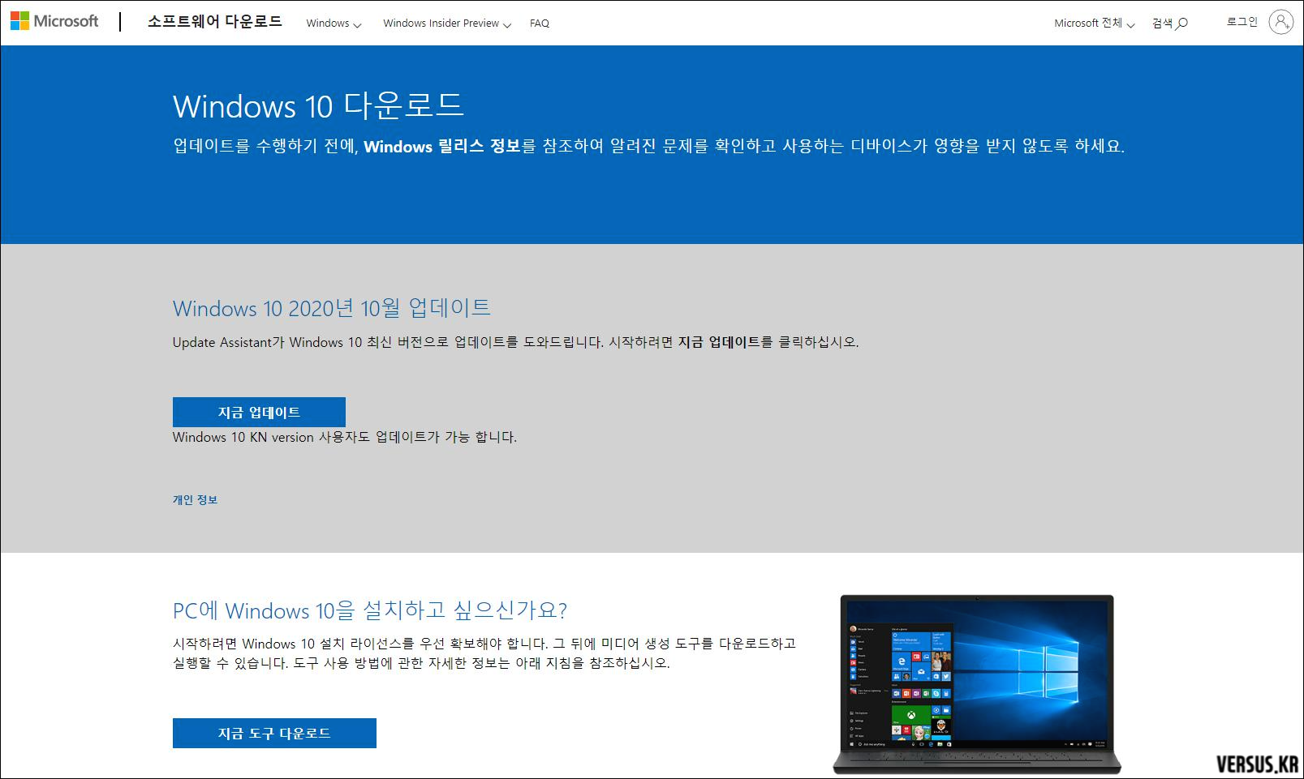
Task: Click the Microsoft logo
Action: 54,22
